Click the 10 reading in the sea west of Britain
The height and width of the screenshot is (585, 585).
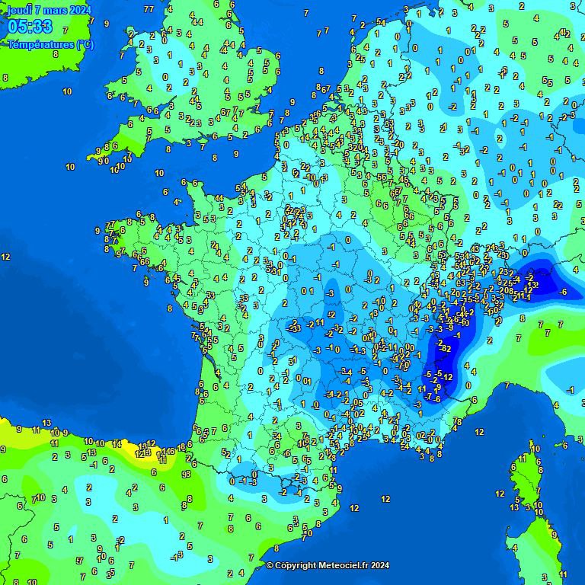[x=67, y=91]
